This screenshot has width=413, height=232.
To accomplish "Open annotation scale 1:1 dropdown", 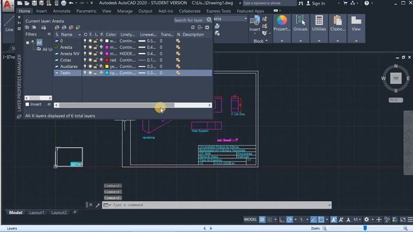I will pyautogui.click(x=357, y=219).
